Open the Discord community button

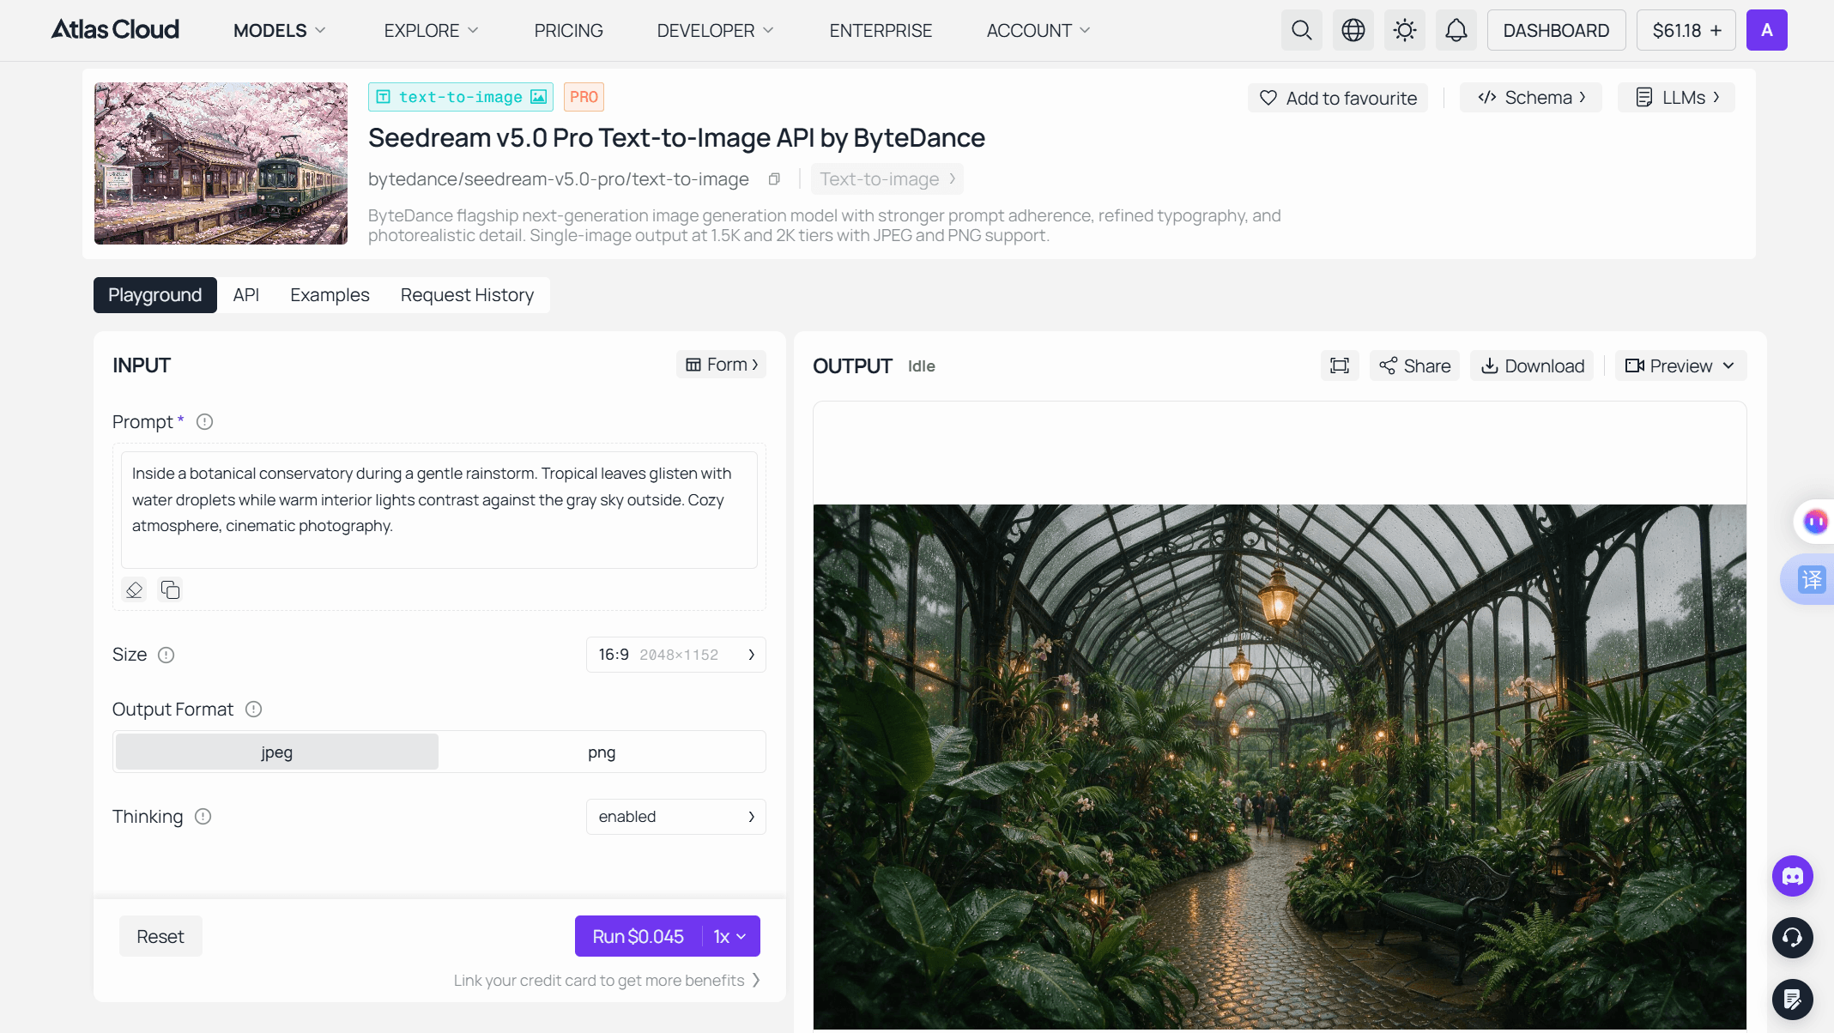click(x=1792, y=876)
